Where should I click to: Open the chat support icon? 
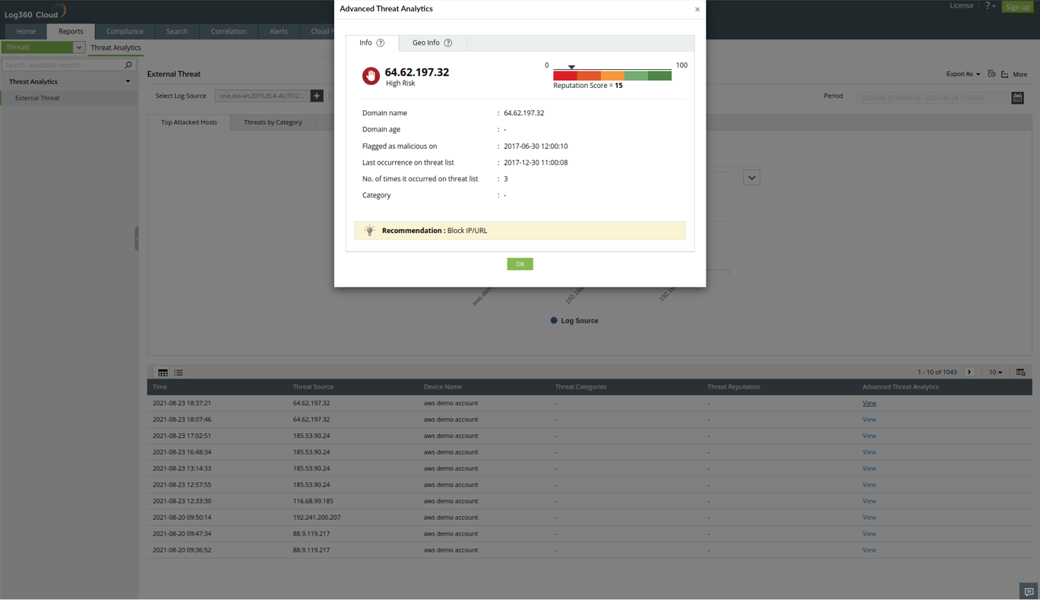click(x=1029, y=592)
